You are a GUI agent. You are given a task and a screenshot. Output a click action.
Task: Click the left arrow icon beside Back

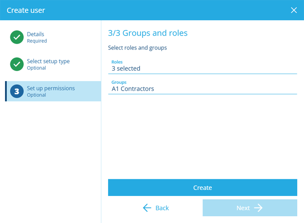click(x=147, y=208)
